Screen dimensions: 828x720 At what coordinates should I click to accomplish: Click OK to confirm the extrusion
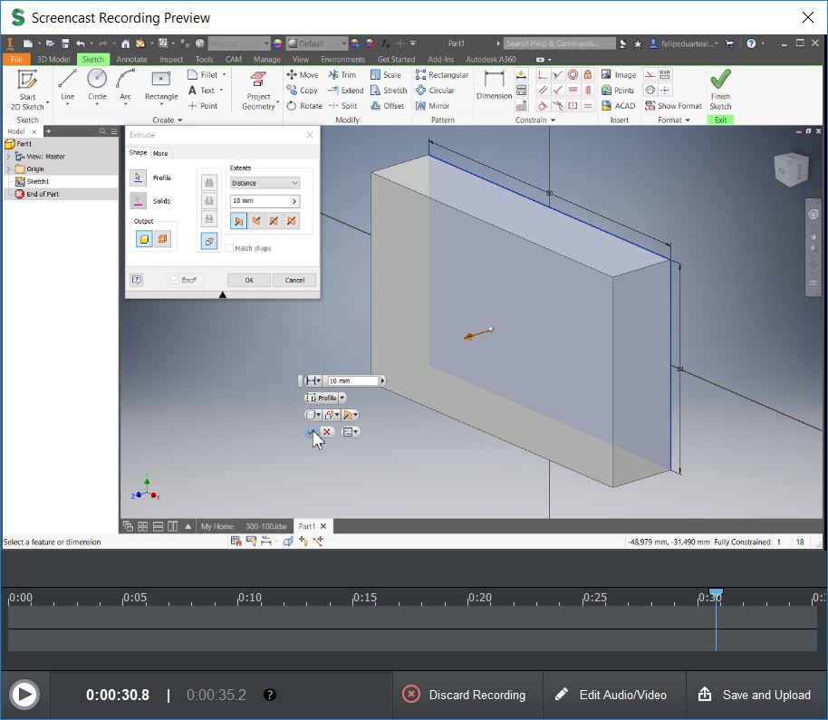248,280
